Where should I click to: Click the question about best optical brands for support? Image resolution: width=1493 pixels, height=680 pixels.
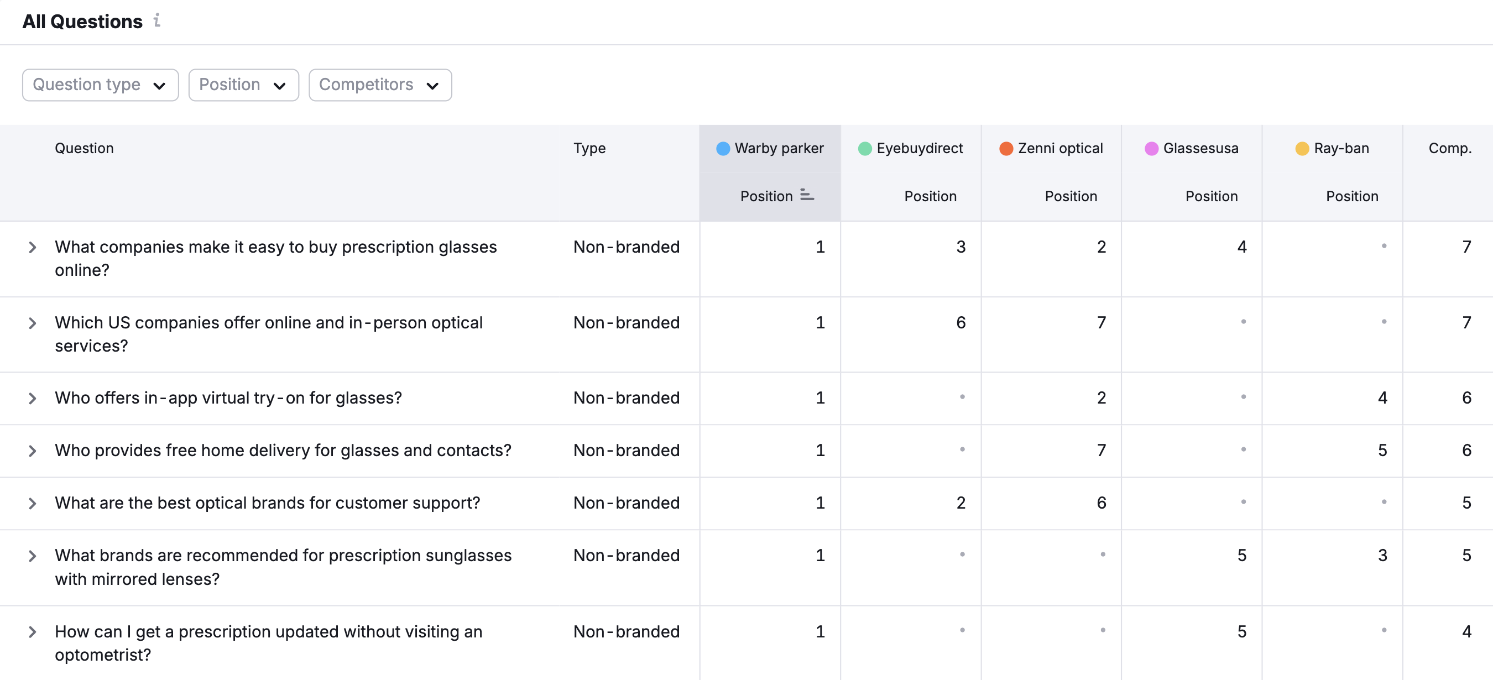(267, 503)
